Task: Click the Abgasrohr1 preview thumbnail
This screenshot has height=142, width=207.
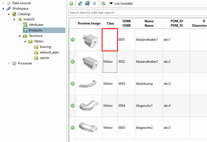Action: click(x=89, y=106)
